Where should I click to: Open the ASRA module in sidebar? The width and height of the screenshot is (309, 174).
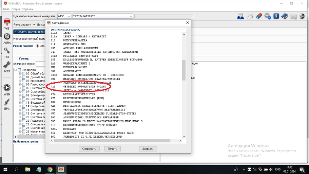[7, 39]
